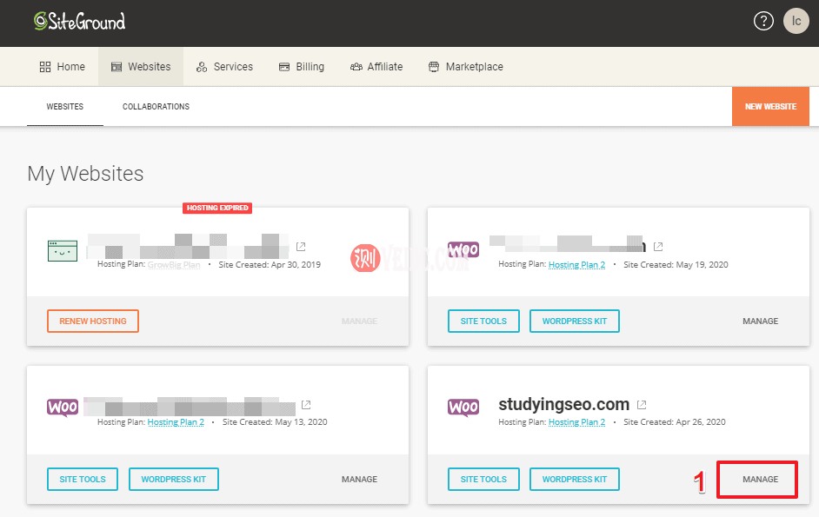Switch to the Collaborations tab

(x=156, y=107)
